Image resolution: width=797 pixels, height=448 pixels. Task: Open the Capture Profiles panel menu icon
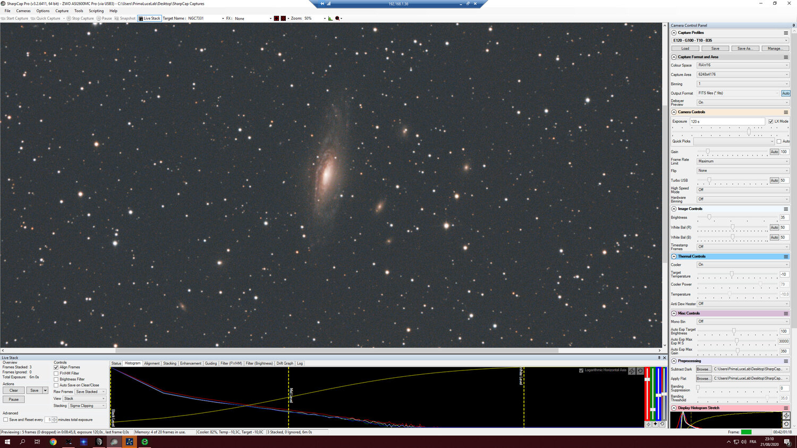tap(786, 33)
